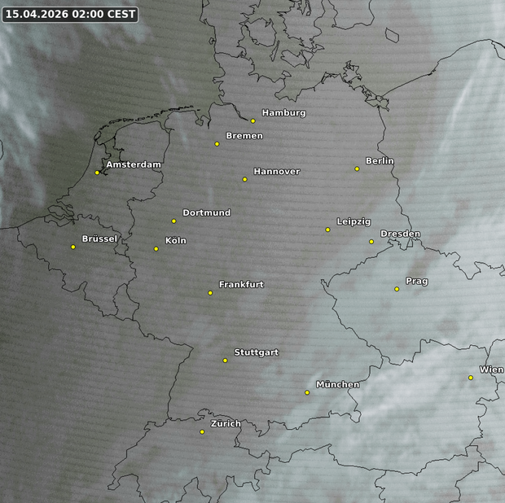Select the Hamburg city name text
Screen dimensions: 505x503
283,113
